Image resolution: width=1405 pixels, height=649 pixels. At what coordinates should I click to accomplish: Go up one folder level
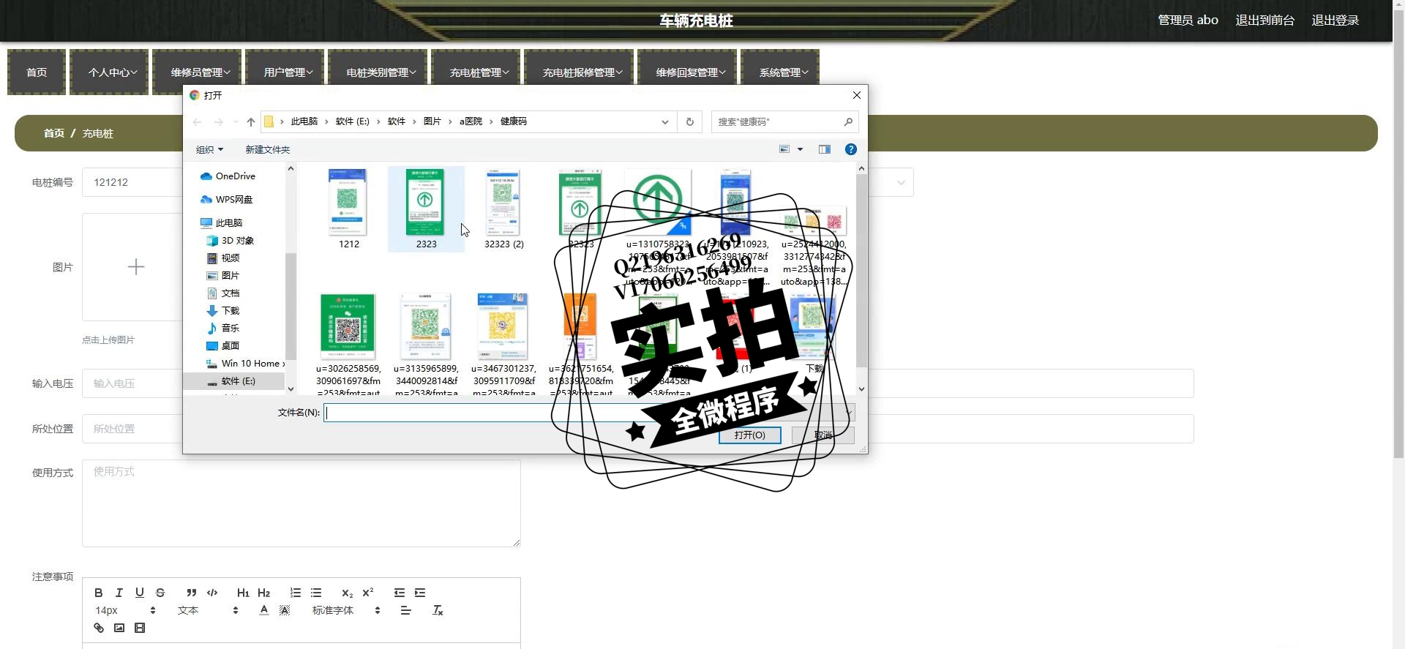(250, 121)
